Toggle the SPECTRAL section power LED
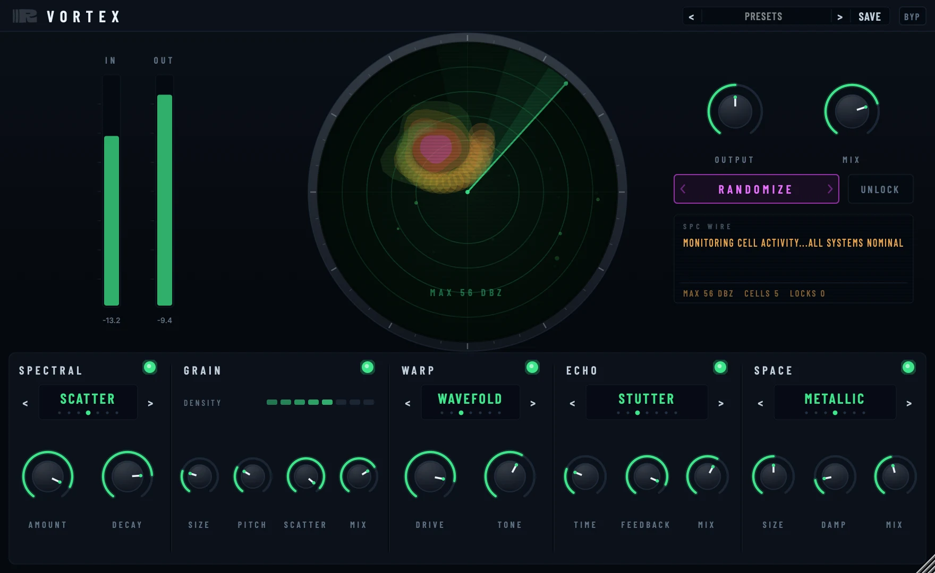 click(x=150, y=367)
